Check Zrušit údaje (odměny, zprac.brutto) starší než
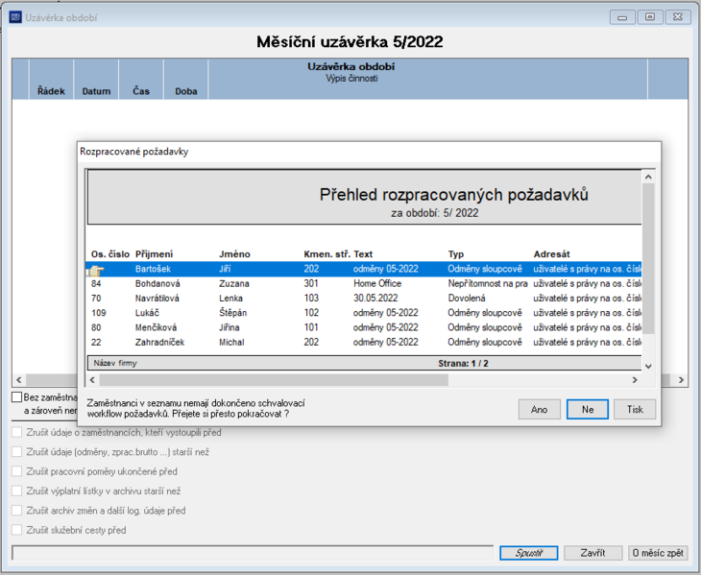The width and height of the screenshot is (701, 575). [x=17, y=452]
